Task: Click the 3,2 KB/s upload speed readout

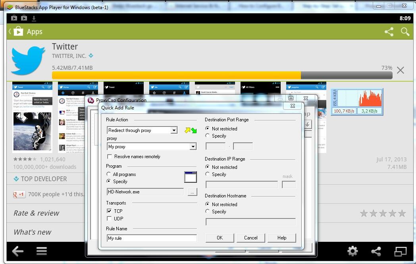Action: (369, 111)
